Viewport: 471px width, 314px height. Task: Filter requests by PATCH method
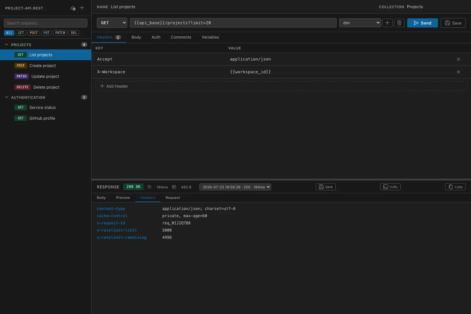(60, 33)
